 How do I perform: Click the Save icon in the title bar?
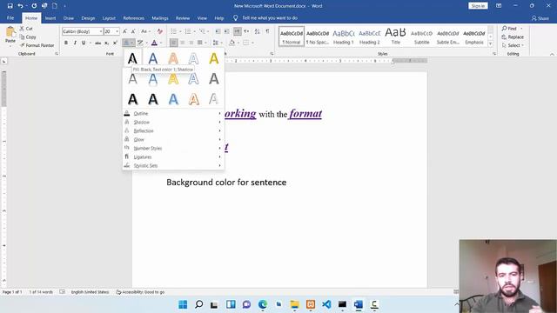10,6
